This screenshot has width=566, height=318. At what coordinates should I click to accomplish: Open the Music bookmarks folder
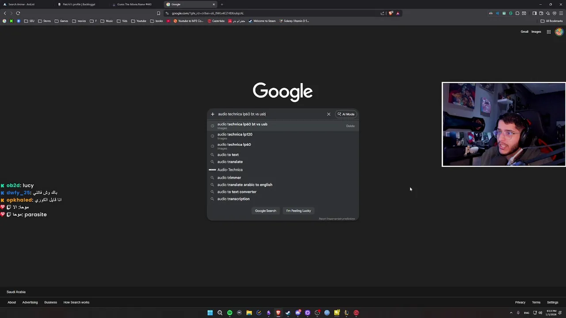click(x=107, y=21)
